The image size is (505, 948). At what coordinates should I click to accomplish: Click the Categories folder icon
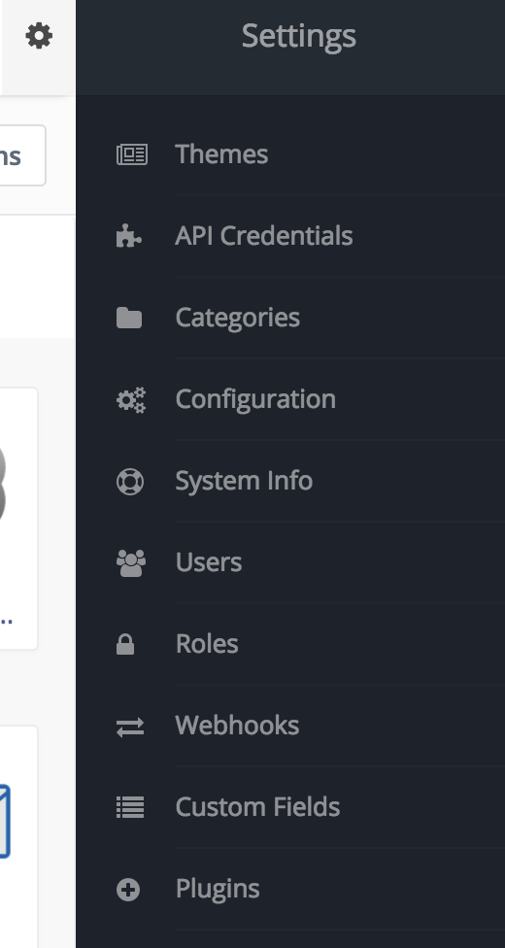[x=129, y=318]
